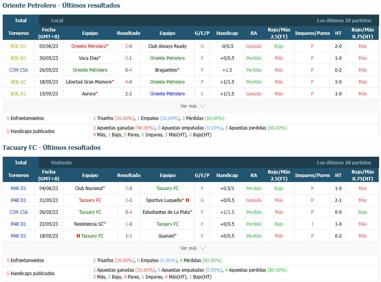Viewport: 381px width, 282px height.
Task: Click 'I' odd/even value in Resistencia SC row
Action: (x=312, y=224)
